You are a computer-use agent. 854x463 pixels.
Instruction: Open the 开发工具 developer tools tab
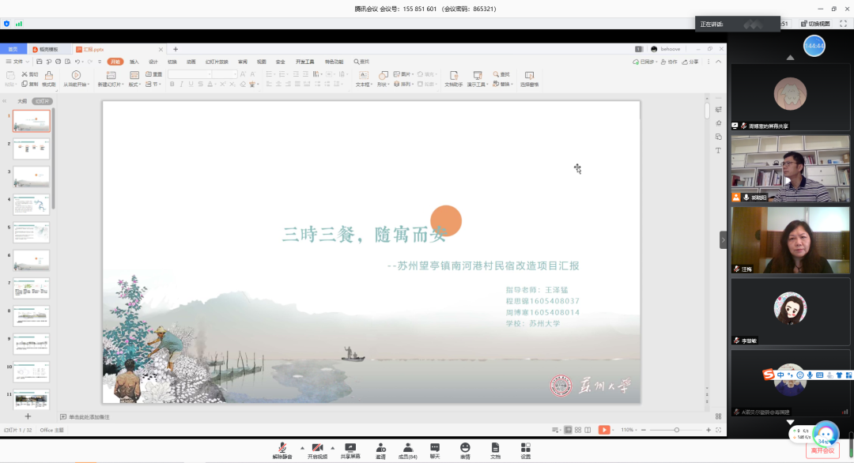(305, 62)
